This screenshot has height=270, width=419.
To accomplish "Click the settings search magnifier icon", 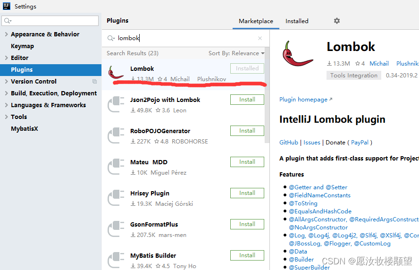I will tap(8, 21).
